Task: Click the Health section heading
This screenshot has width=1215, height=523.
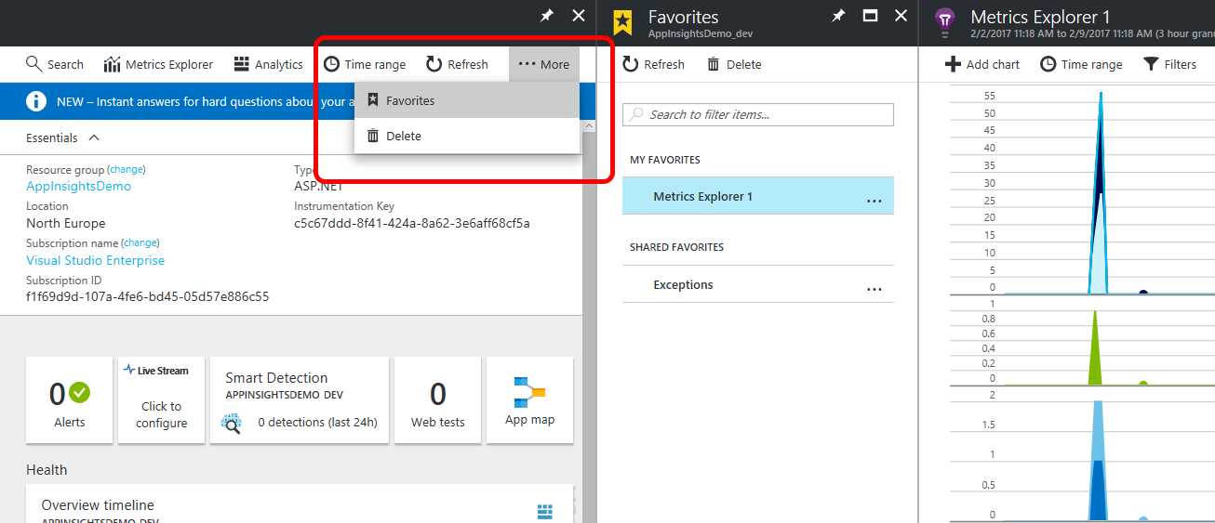Action: 47,470
